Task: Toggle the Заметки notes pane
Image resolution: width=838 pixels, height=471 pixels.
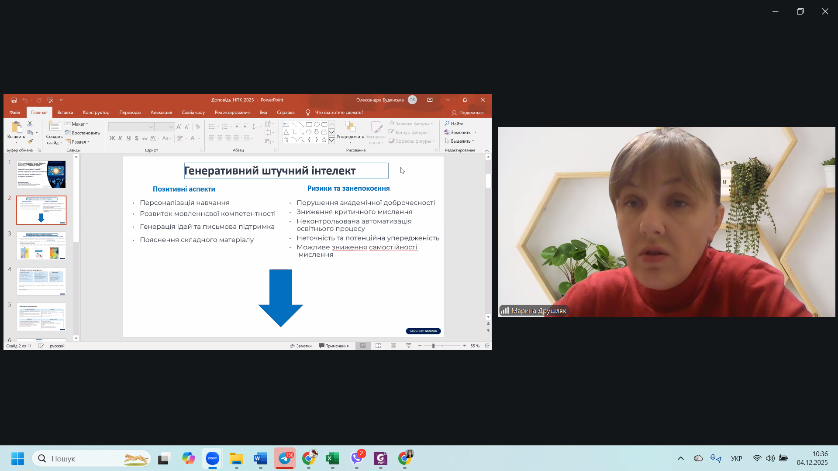Action: point(301,346)
